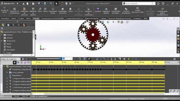Print the current document

pyautogui.click(x=45, y=4)
